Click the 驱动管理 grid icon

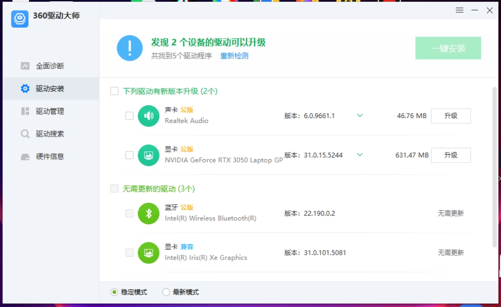pos(25,111)
